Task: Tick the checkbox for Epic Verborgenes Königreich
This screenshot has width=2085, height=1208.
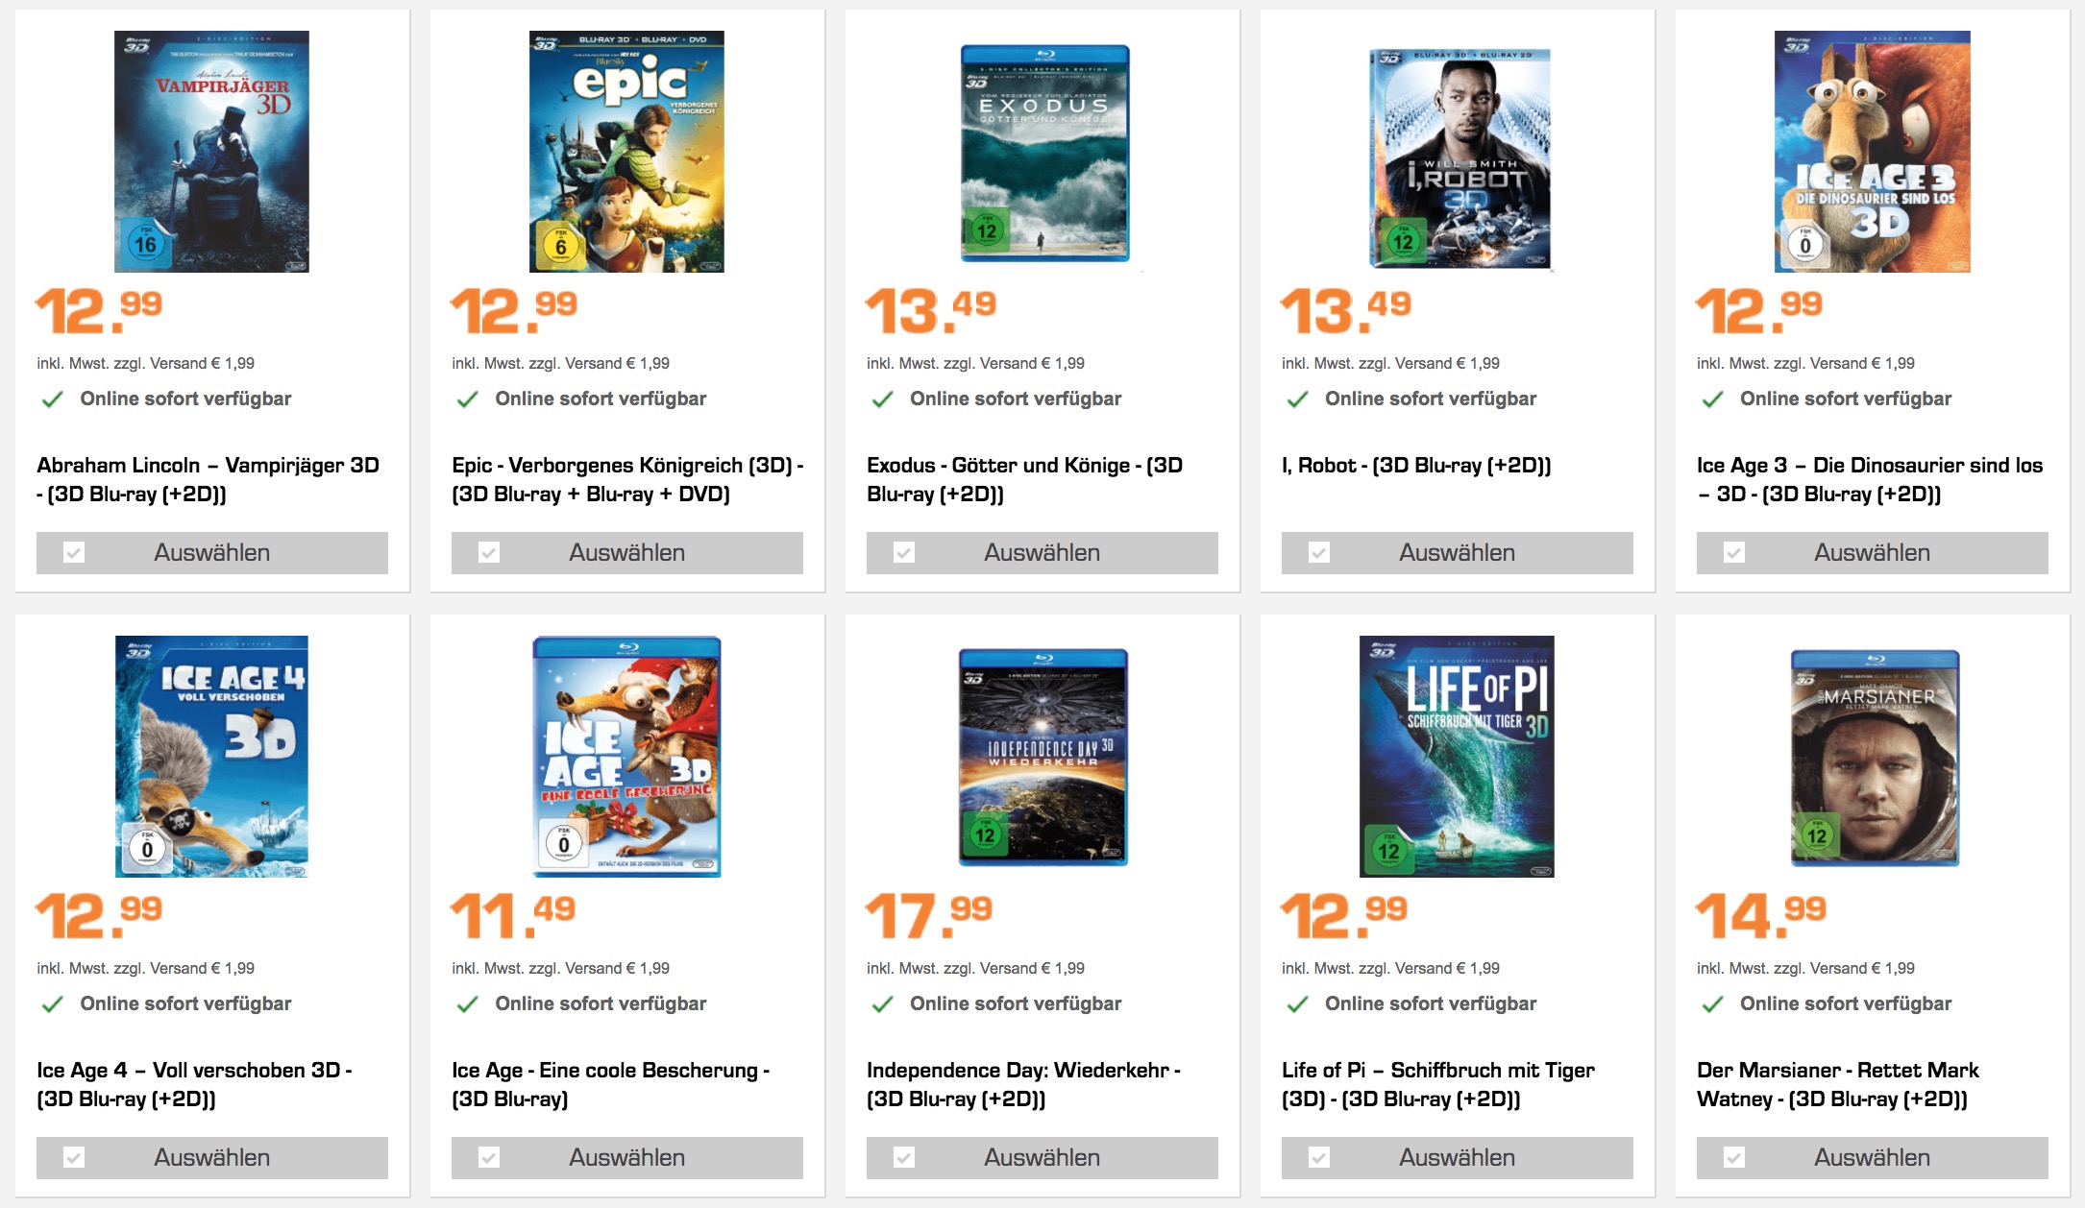Action: tap(489, 553)
